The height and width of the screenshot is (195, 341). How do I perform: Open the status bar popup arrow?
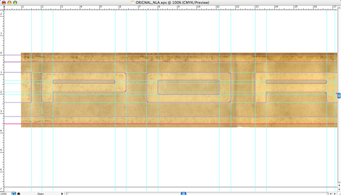coord(62,194)
